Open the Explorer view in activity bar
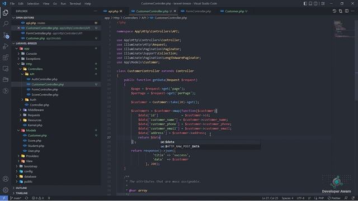This screenshot has height=201, width=358. [6, 12]
